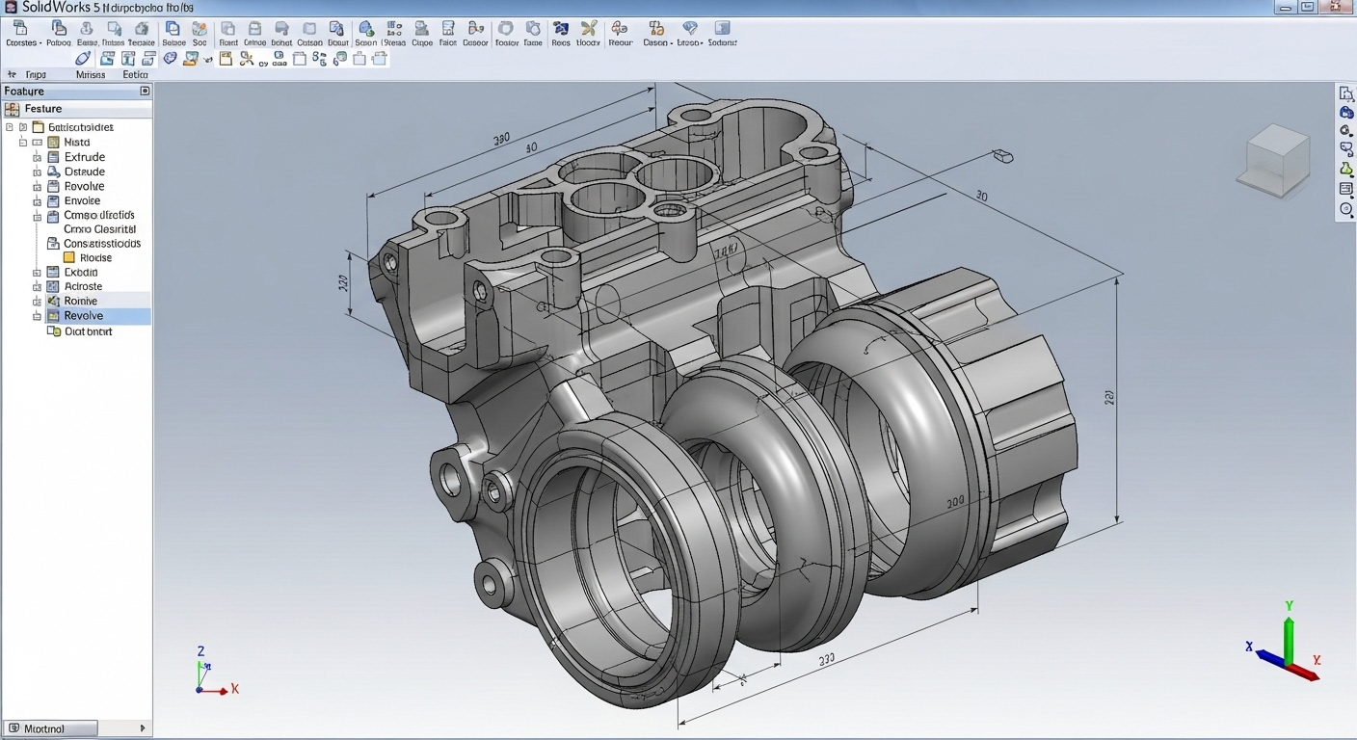1357x740 pixels.
Task: Select the Rlodse item with yellow square
Action: (94, 258)
